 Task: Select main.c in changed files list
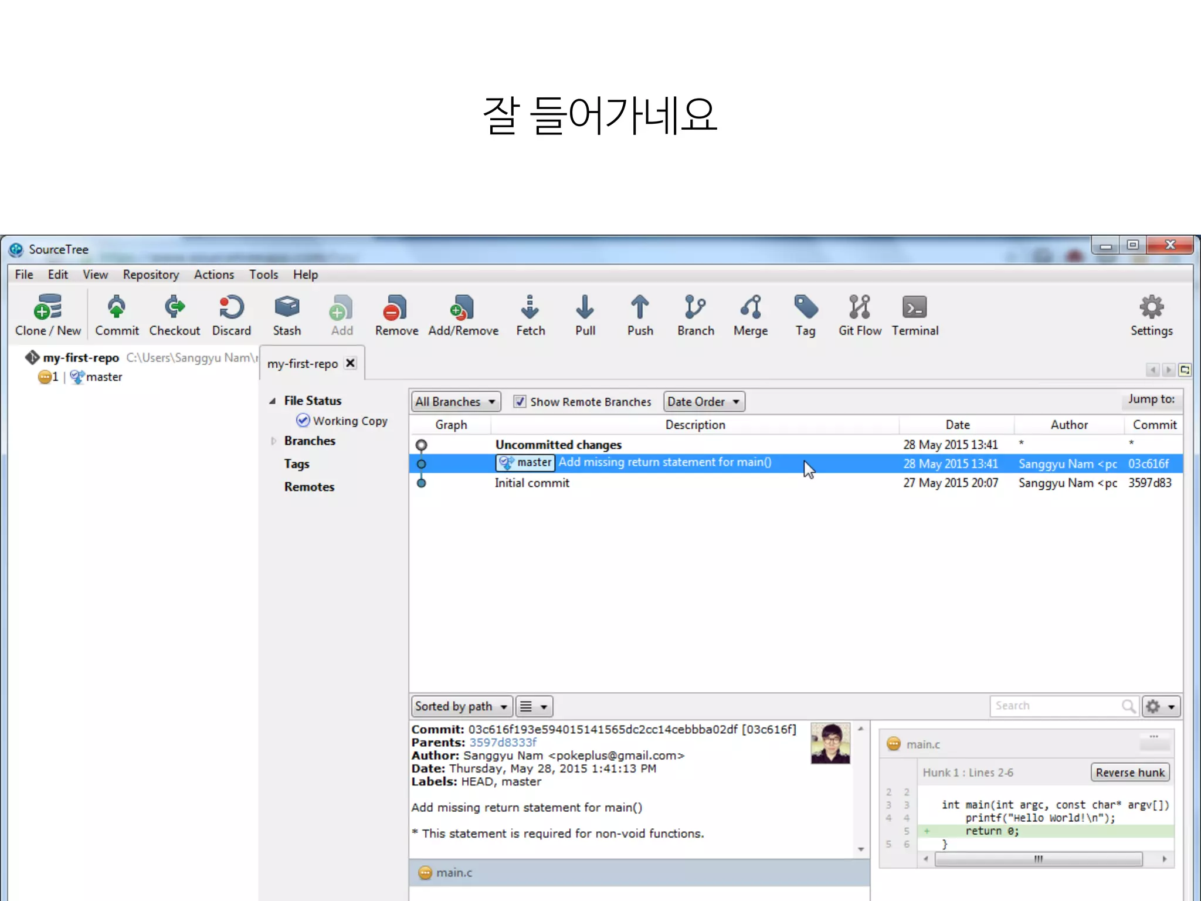coord(639,873)
